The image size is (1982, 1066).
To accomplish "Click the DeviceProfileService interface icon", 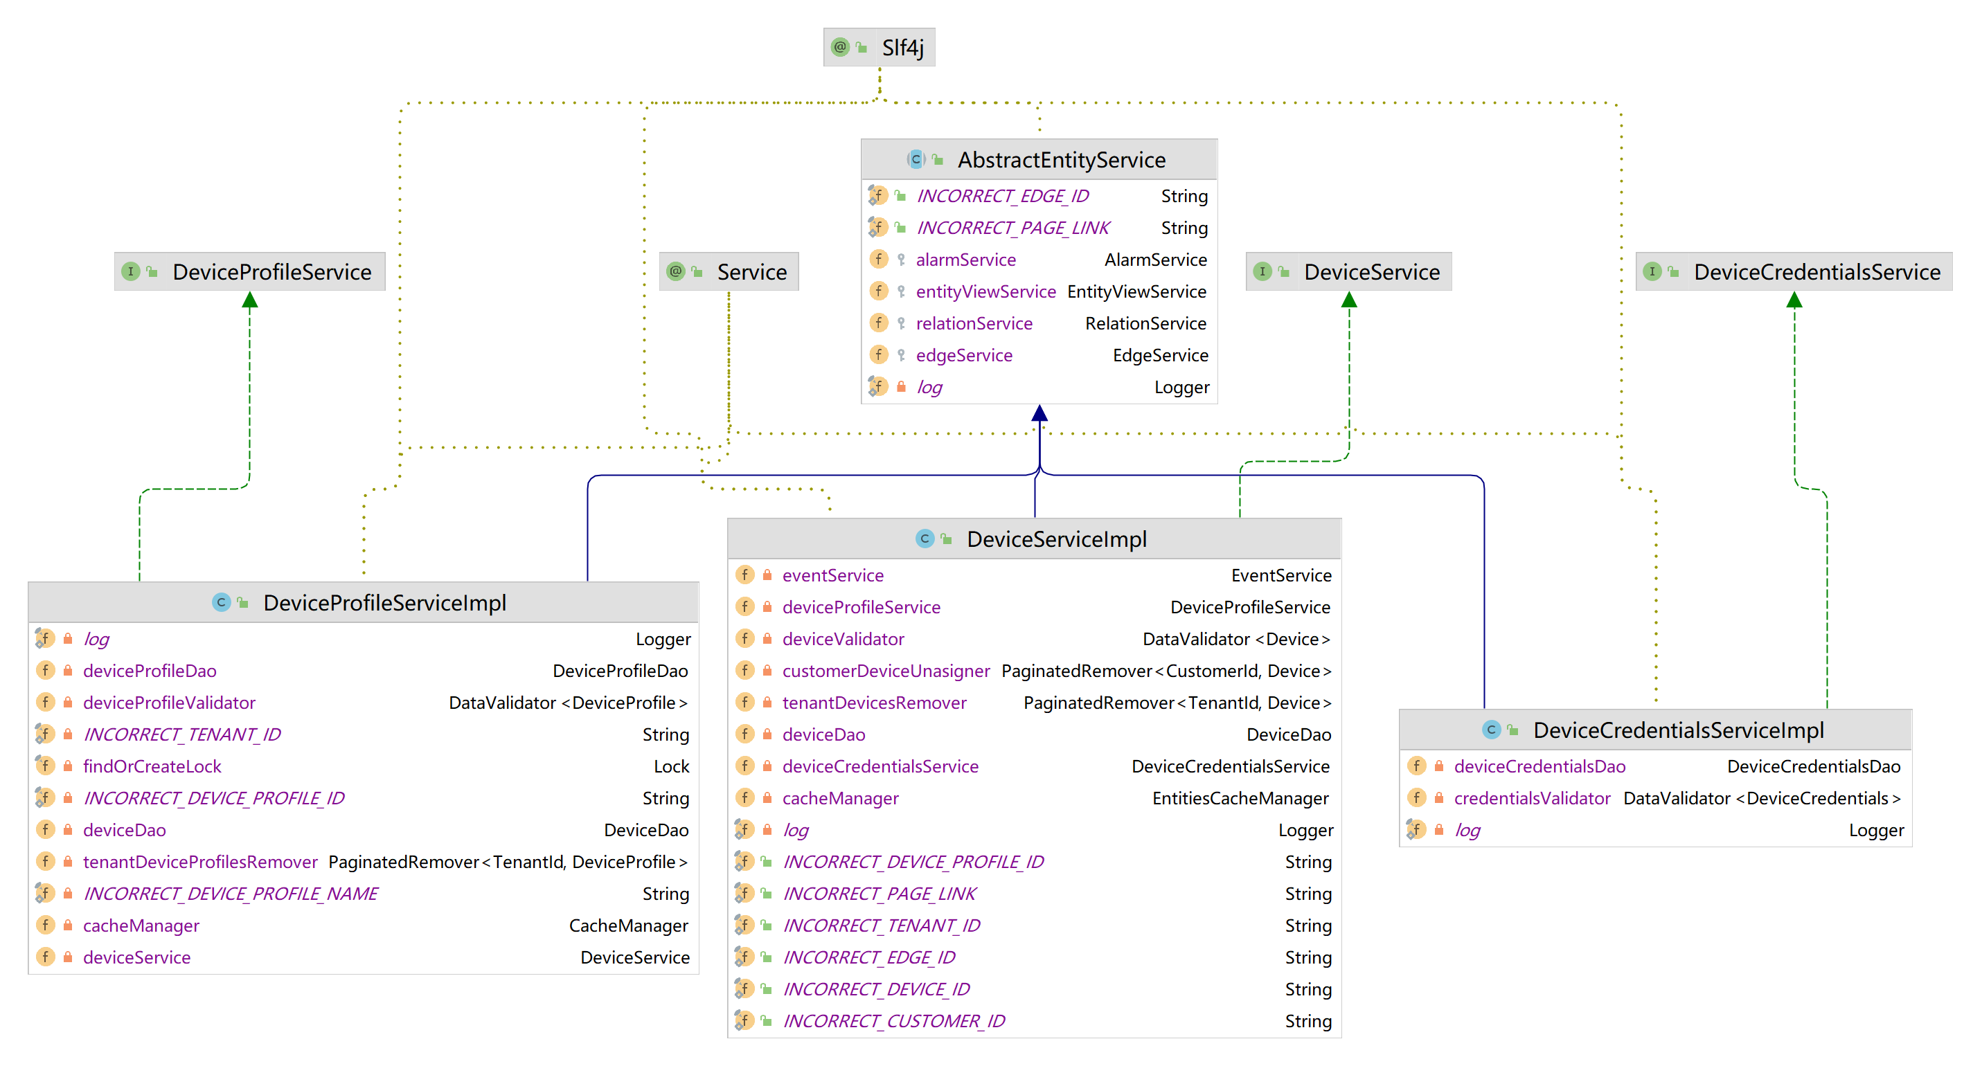I will coord(131,271).
